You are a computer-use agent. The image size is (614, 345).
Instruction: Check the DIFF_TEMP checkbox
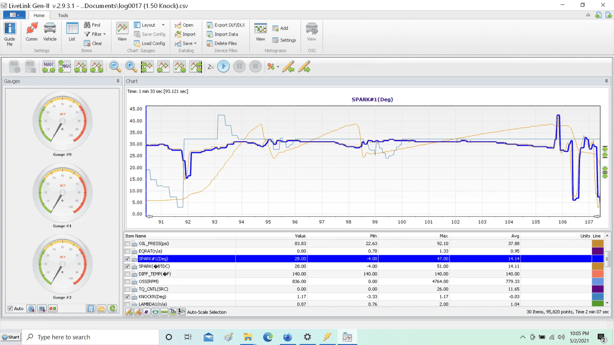(x=127, y=274)
